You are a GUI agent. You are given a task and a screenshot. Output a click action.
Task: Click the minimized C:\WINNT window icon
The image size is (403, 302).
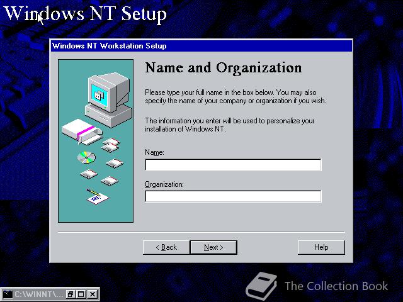click(8, 294)
